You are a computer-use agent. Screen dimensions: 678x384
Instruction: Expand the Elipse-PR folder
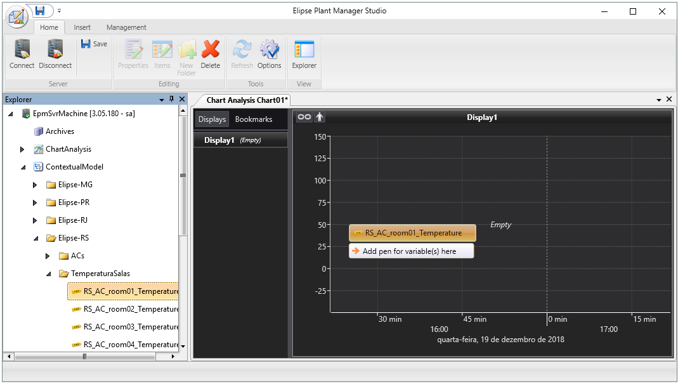coord(35,202)
